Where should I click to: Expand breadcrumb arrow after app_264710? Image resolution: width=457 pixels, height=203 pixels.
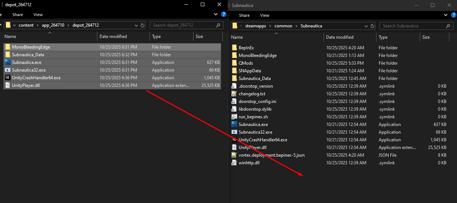click(69, 25)
